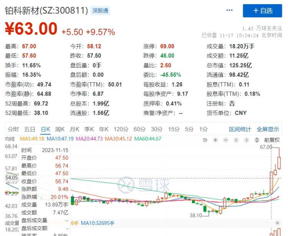Click 52周最低 value 38.10
288x236 pixels.
[41, 113]
